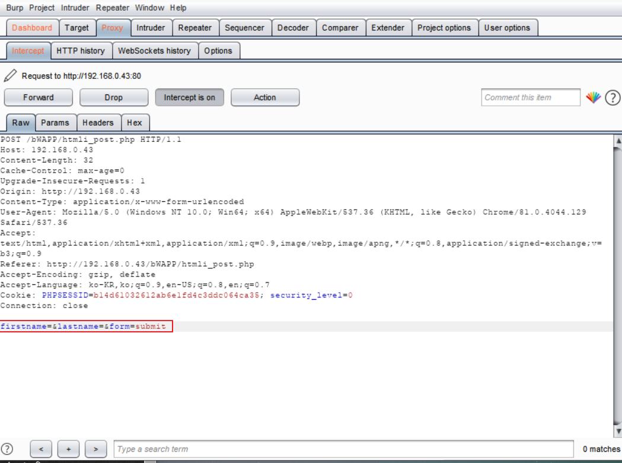Go to previous search match

click(x=41, y=449)
